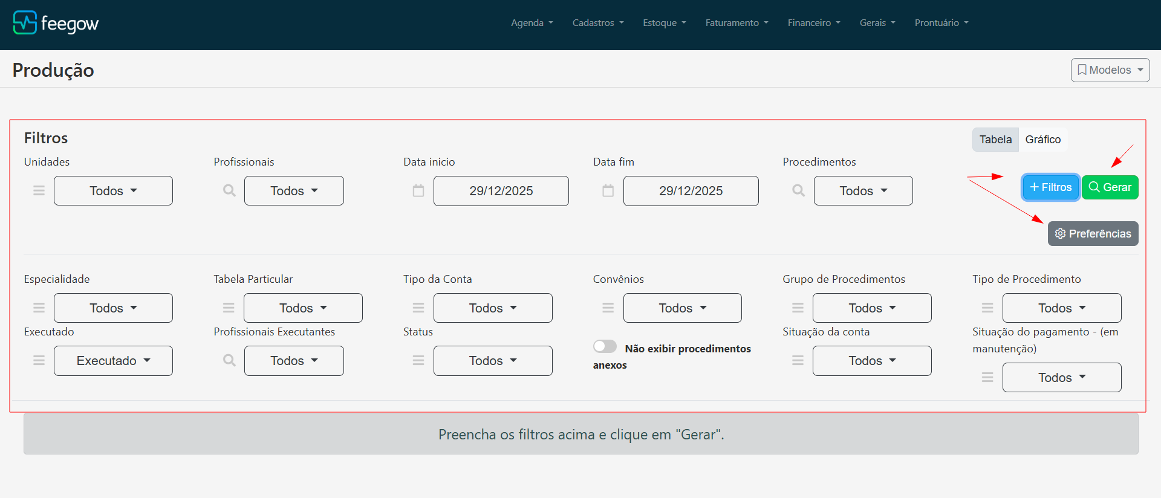
Task: Switch to the Gráfico tab
Action: tap(1043, 139)
